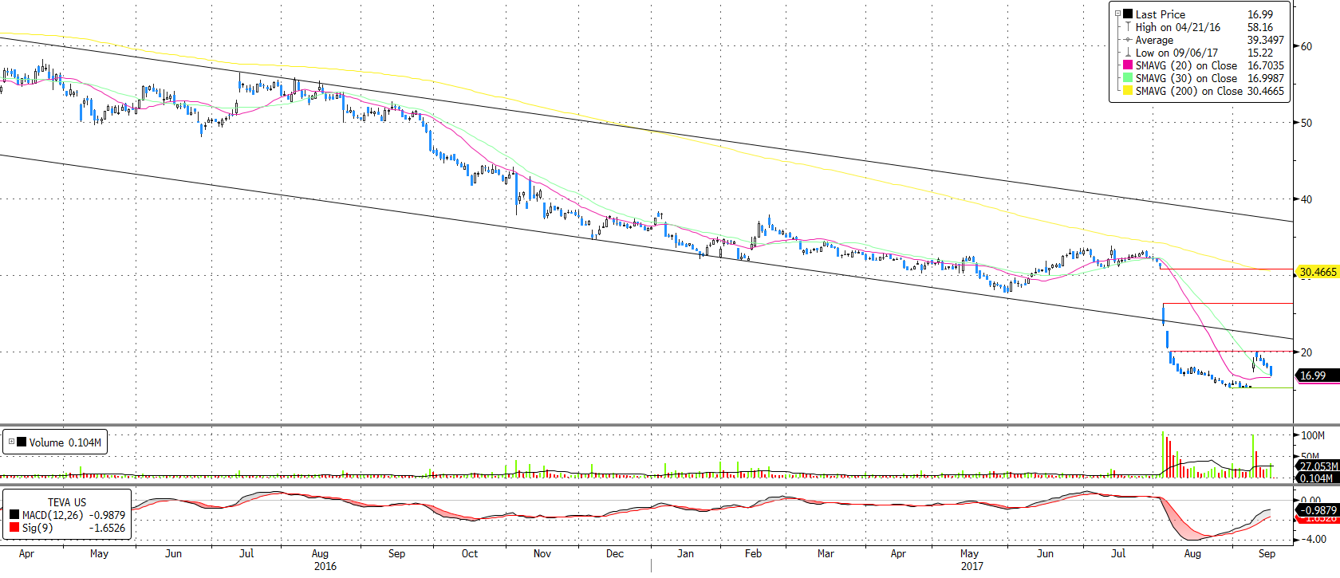
Task: Click the legend value 15.22
Action: coord(1260,53)
